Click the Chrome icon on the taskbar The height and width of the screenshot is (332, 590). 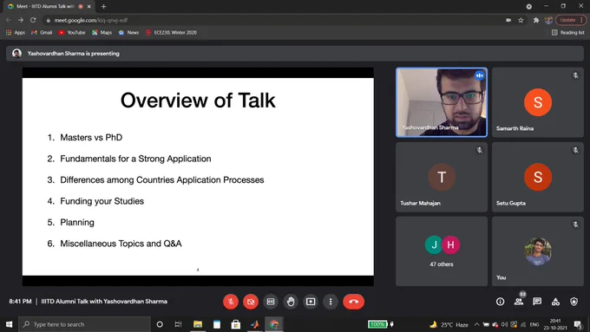point(274,324)
